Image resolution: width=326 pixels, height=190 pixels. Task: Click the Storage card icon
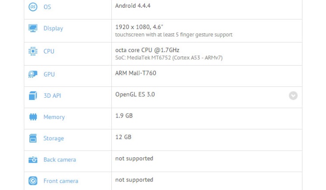pos(33,138)
